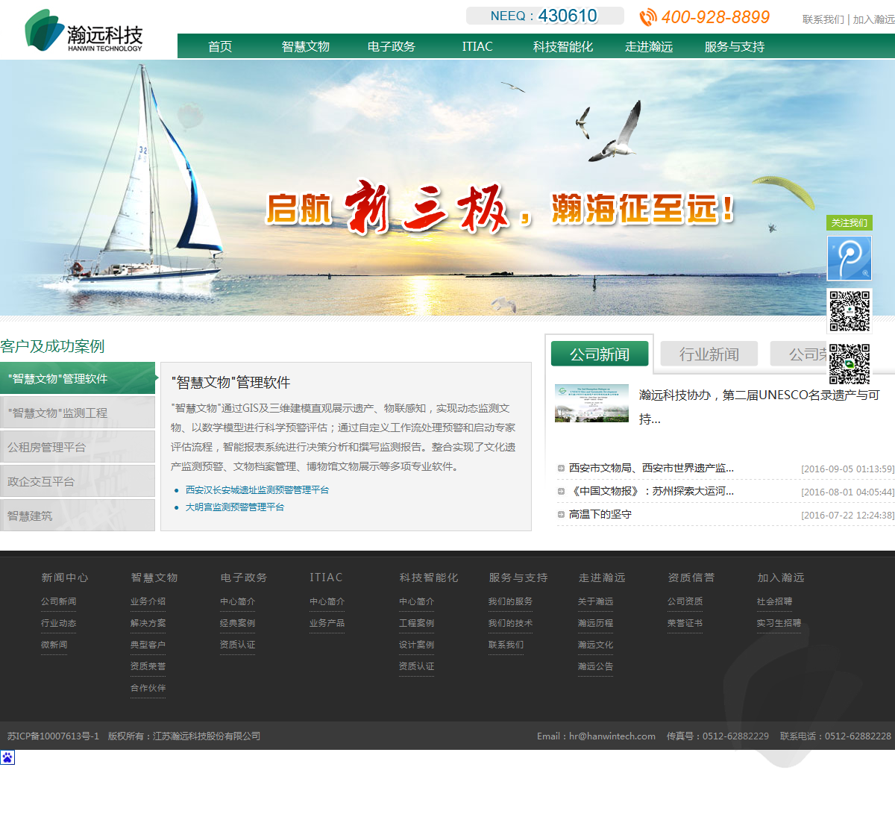The image size is (895, 814).
Task: Click NEEQ : 430610 stock code badge
Action: (x=544, y=16)
